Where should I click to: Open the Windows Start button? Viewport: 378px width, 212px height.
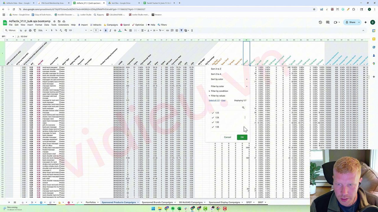(153, 209)
